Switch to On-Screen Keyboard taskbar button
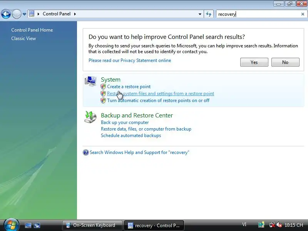The width and height of the screenshot is (308, 231). (x=92, y=225)
